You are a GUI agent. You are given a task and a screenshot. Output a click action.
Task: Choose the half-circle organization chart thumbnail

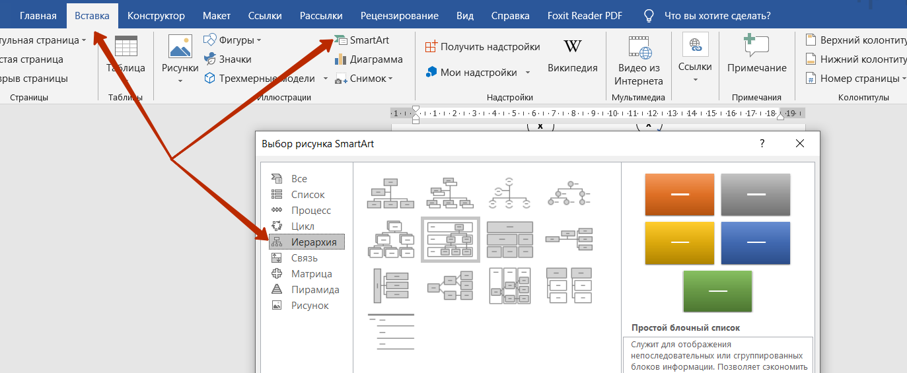click(x=510, y=192)
